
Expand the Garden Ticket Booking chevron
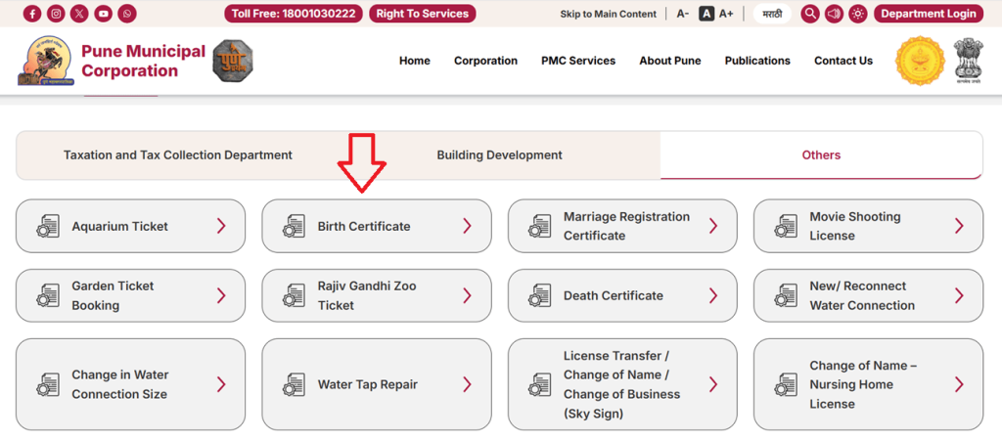tap(221, 295)
